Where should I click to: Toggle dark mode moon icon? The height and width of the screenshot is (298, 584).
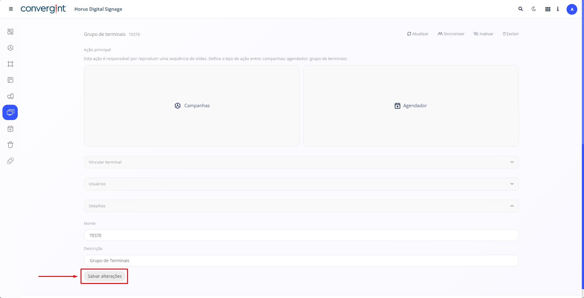(x=534, y=9)
